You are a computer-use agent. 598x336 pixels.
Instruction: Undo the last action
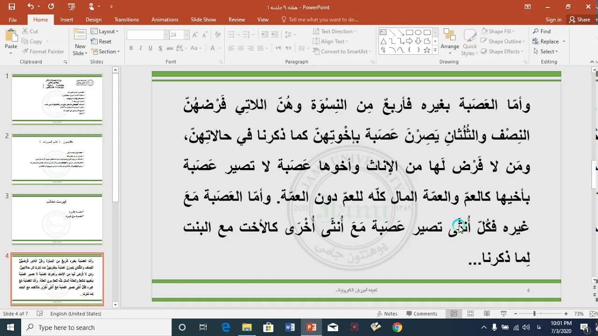[x=31, y=7]
